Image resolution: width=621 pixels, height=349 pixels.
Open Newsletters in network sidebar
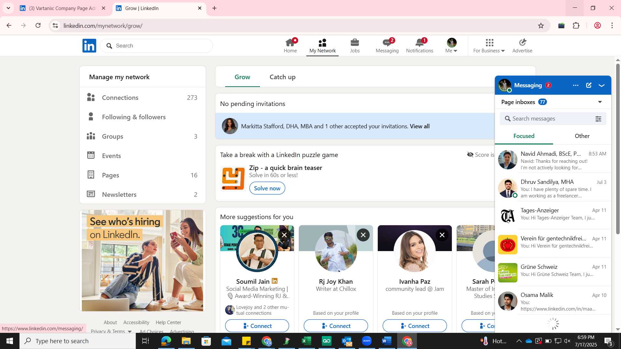tap(142, 195)
